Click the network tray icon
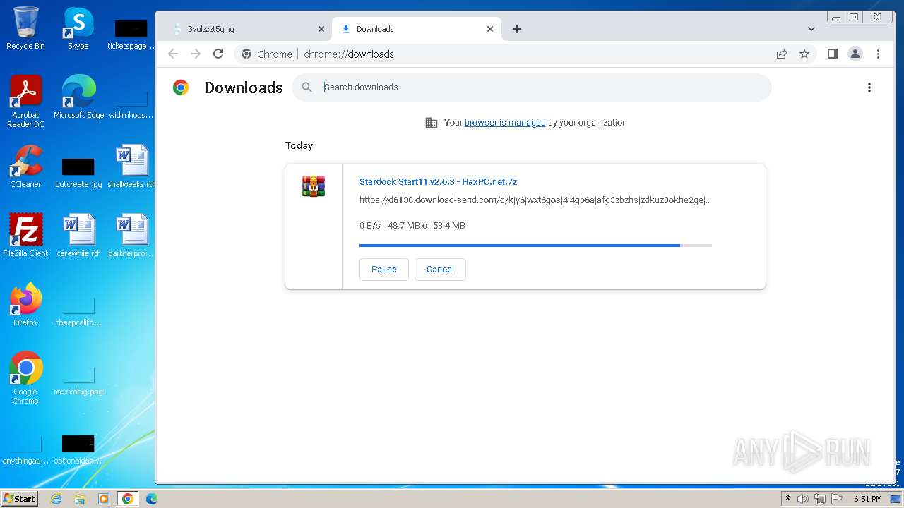The image size is (904, 508). click(820, 499)
